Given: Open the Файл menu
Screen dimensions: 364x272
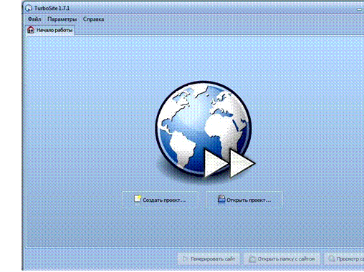Looking at the screenshot, I should (34, 19).
